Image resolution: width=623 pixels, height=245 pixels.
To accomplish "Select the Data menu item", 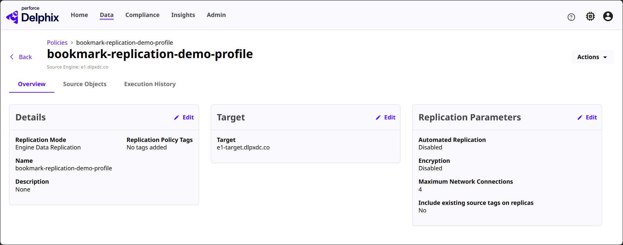I will coord(107,15).
